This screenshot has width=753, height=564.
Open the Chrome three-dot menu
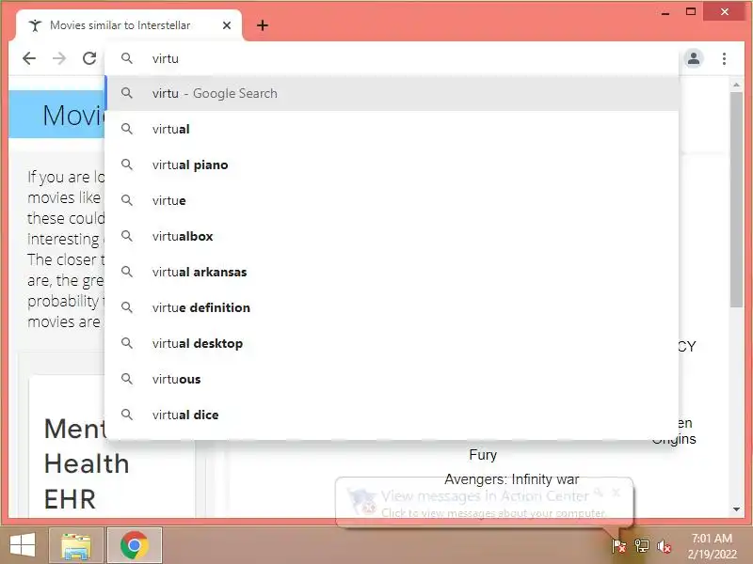click(x=724, y=58)
